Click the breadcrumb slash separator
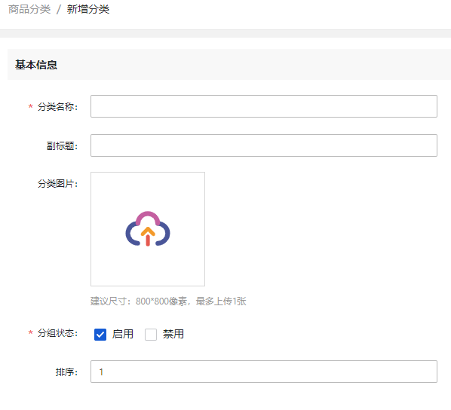The image size is (451, 410). (x=59, y=10)
